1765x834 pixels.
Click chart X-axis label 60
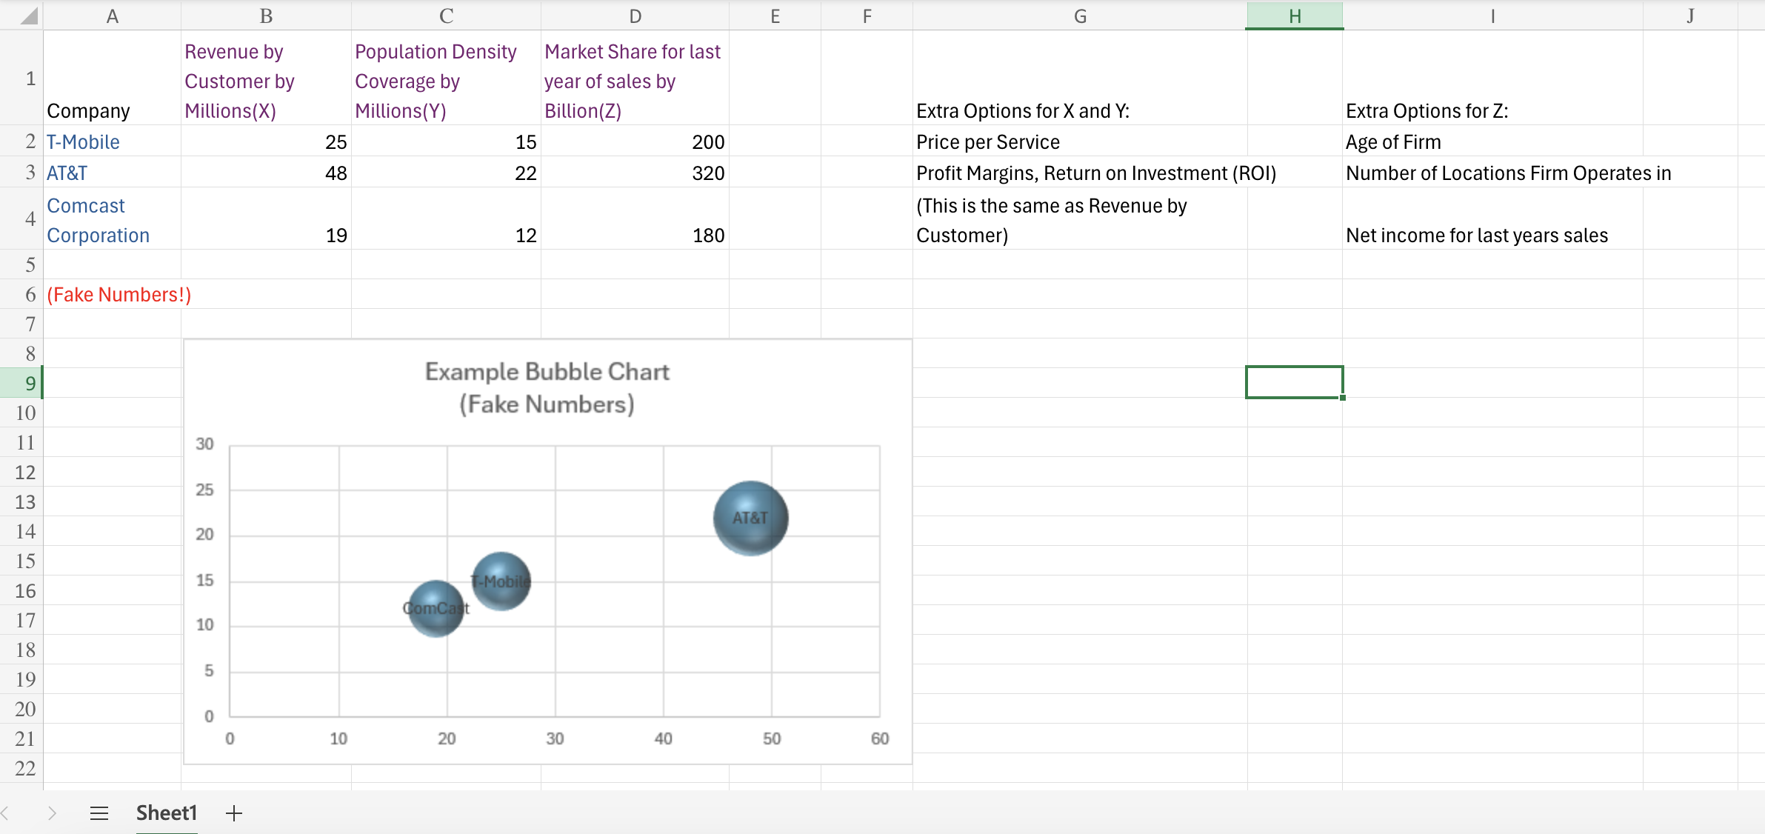[880, 738]
